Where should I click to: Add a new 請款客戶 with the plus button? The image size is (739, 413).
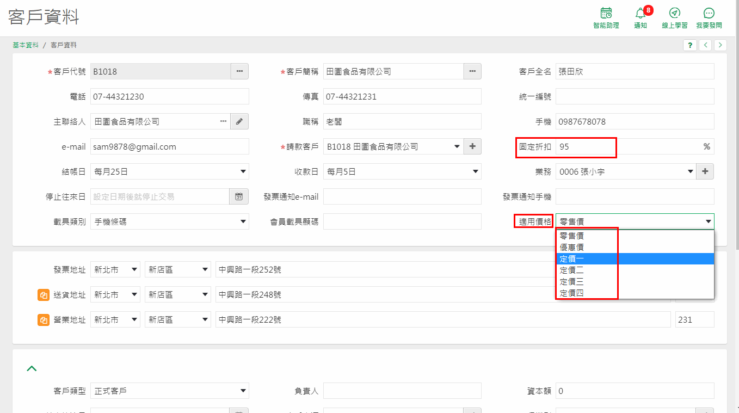click(x=472, y=146)
